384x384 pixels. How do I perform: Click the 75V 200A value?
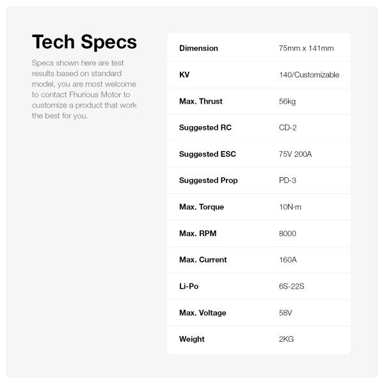pyautogui.click(x=295, y=154)
